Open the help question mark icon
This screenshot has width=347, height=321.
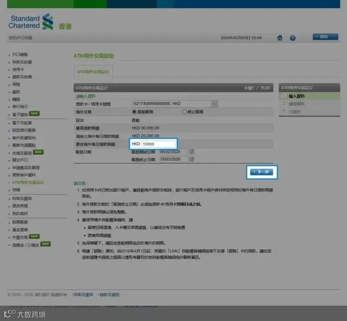pos(292,38)
